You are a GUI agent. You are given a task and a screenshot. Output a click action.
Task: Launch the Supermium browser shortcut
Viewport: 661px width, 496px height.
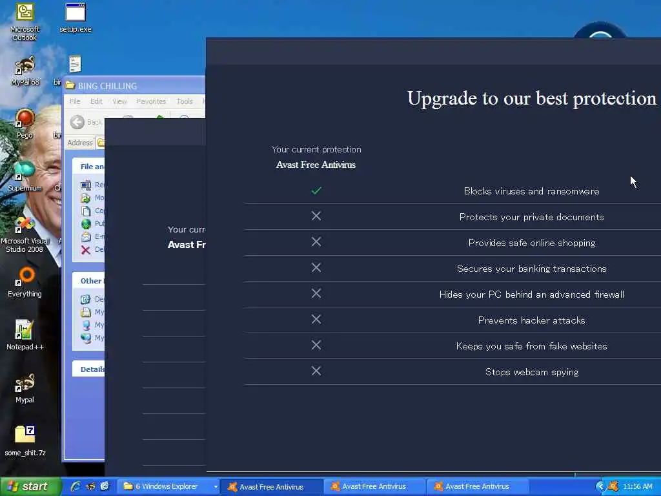(25, 176)
